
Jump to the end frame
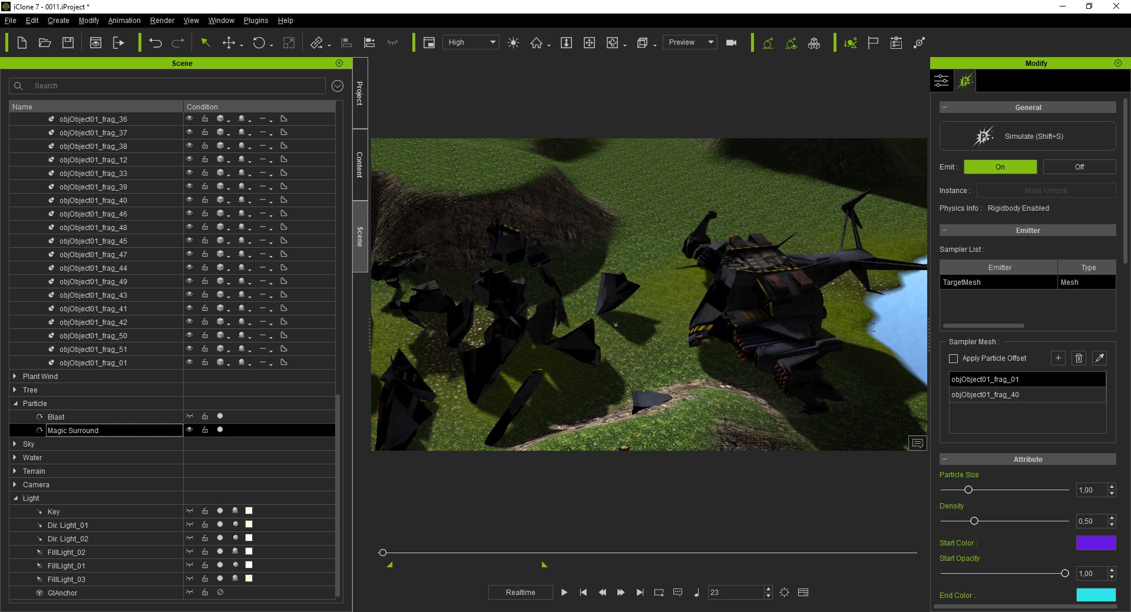pyautogui.click(x=640, y=593)
